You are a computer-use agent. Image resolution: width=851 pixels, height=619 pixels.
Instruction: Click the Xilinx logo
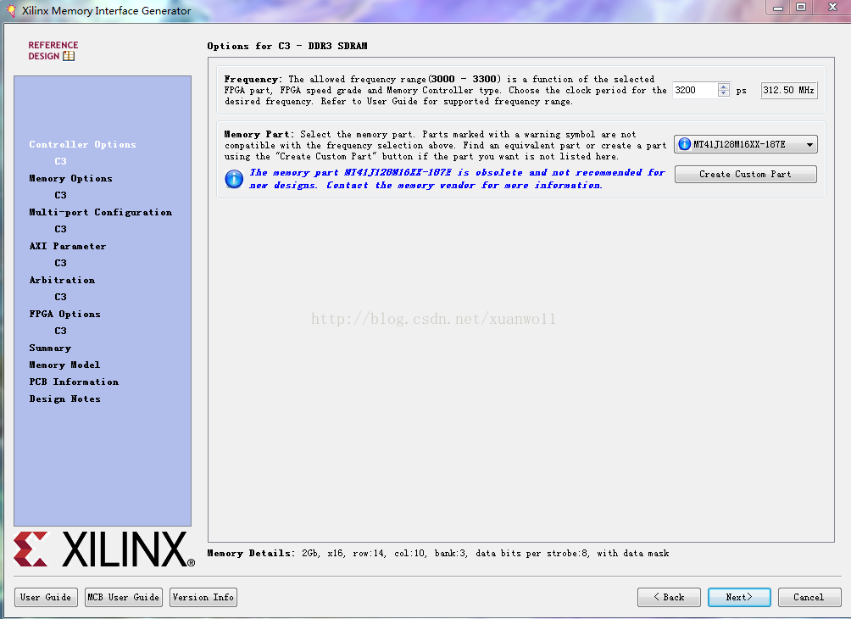pos(104,549)
